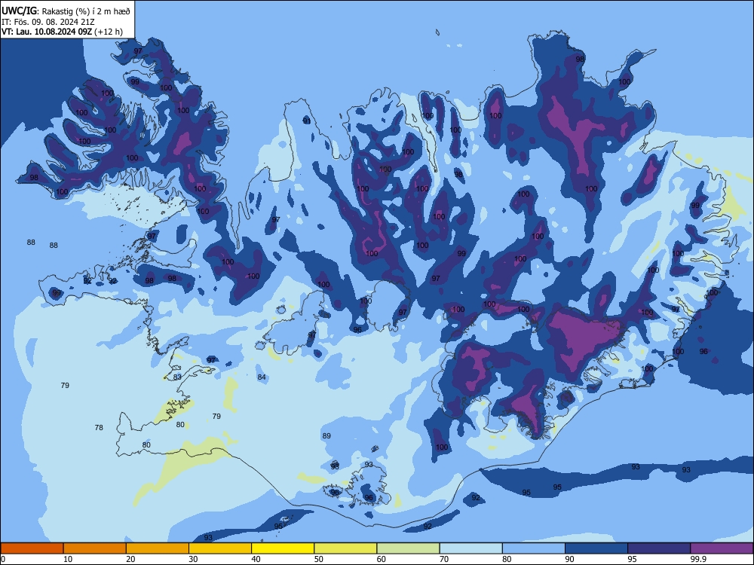Screen dimensions: 754x565
Task: Select the 90–95 dark blue legend swatch
Action: [596, 548]
